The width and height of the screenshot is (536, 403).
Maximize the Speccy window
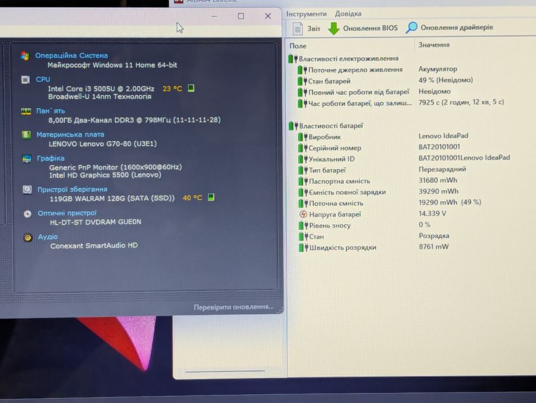click(241, 16)
